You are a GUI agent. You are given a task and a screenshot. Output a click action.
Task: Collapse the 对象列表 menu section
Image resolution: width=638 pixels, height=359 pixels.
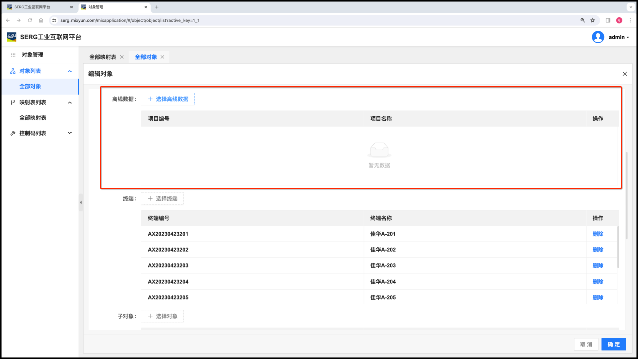[x=69, y=71]
